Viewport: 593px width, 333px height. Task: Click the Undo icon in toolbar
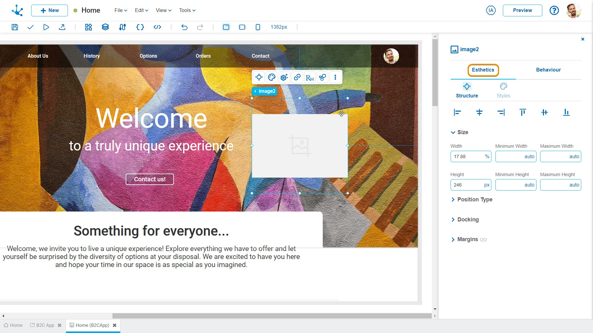coord(184,27)
